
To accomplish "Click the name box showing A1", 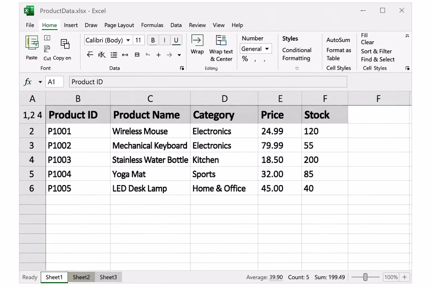I will (54, 82).
